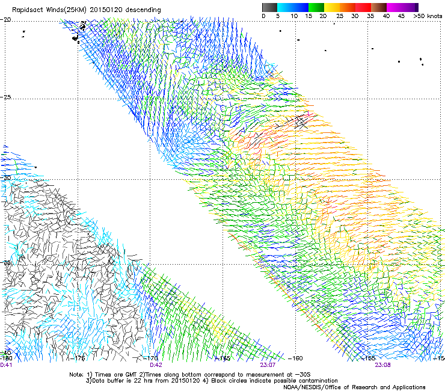Click the legend value 30
This screenshot has height=391, width=445.
point(355,16)
